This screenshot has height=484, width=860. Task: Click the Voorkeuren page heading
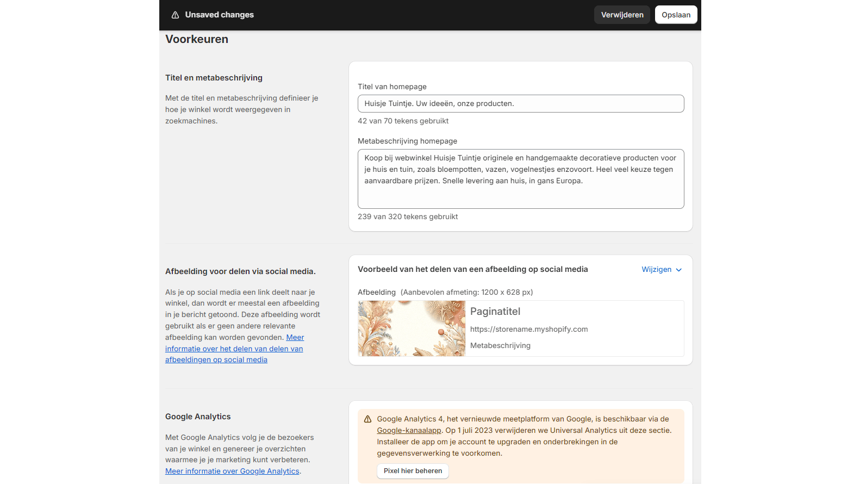pos(197,39)
